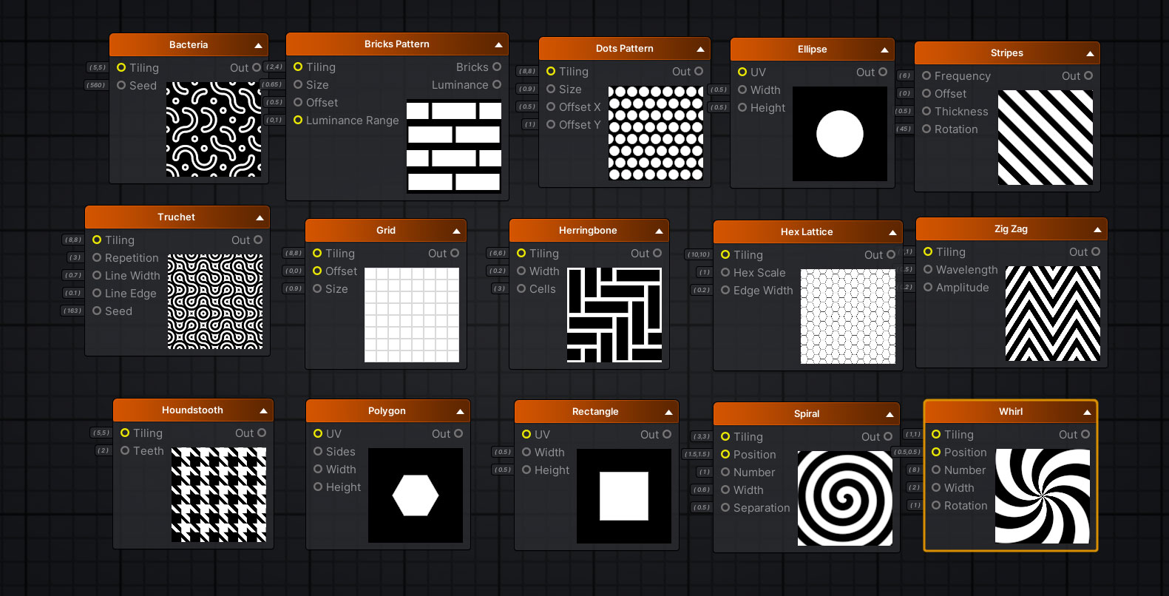Collapse the Truchet node
This screenshot has height=596, width=1169.
(260, 217)
